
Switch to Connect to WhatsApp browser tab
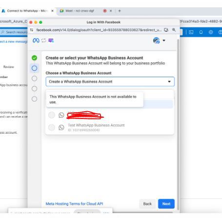[x=28, y=11]
